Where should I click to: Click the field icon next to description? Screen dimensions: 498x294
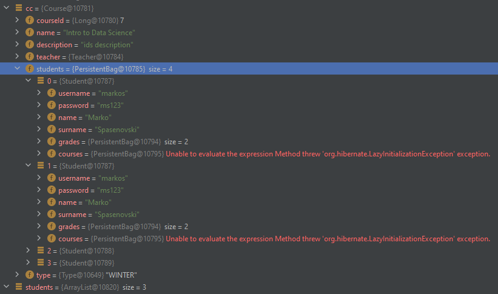30,45
